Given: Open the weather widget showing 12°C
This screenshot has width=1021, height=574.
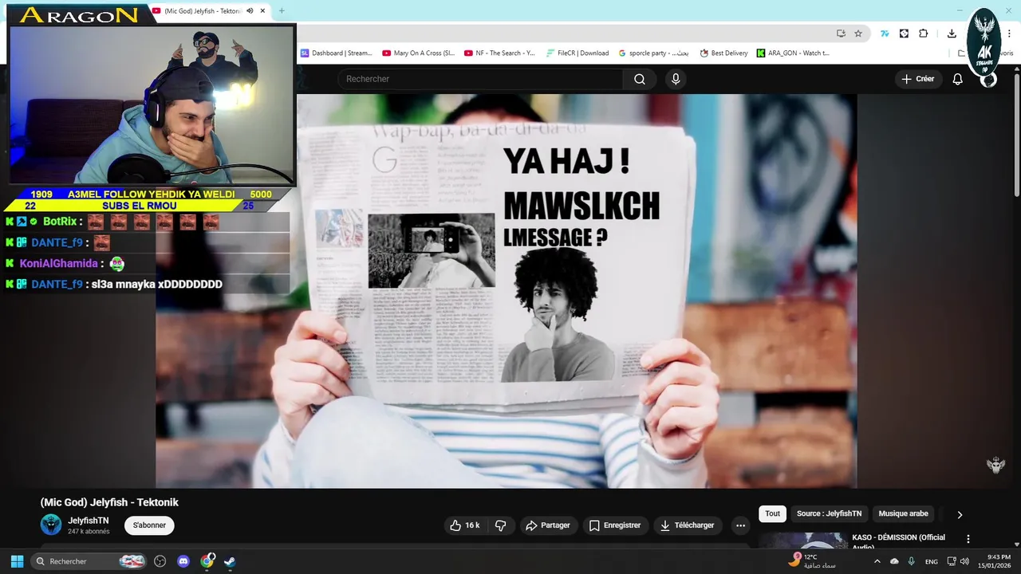Looking at the screenshot, I should coord(812,560).
